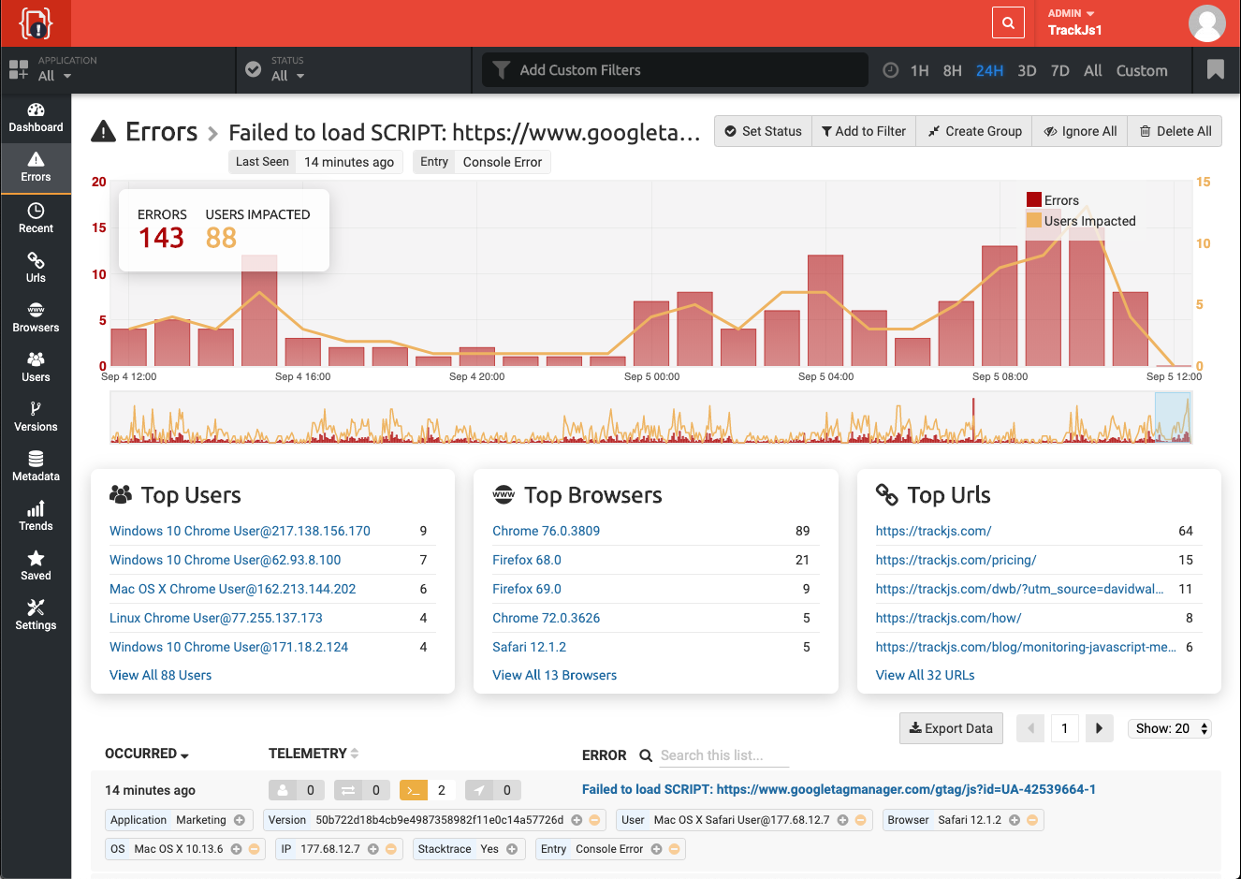Image resolution: width=1241 pixels, height=879 pixels.
Task: Select the 7D time range
Action: click(x=1059, y=70)
